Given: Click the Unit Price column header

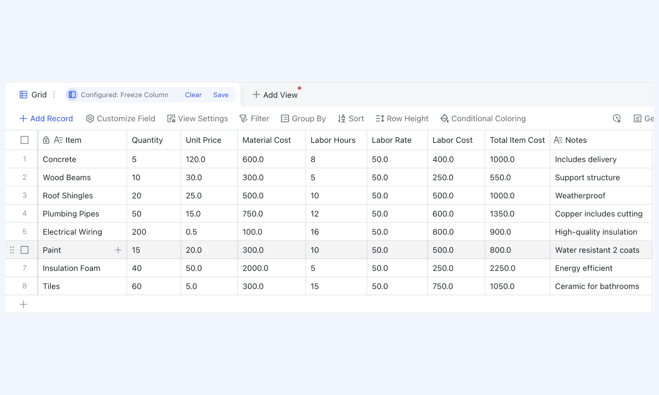Looking at the screenshot, I should tap(209, 140).
